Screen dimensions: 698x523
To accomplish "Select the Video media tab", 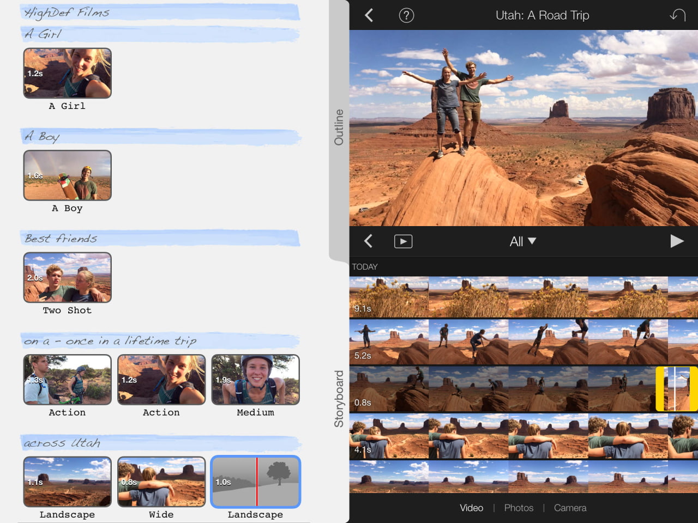I will [471, 508].
